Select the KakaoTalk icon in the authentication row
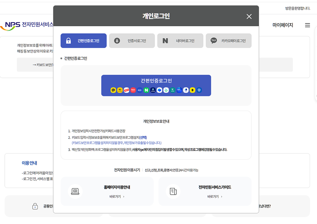The width and height of the screenshot is (317, 224). [x=113, y=90]
